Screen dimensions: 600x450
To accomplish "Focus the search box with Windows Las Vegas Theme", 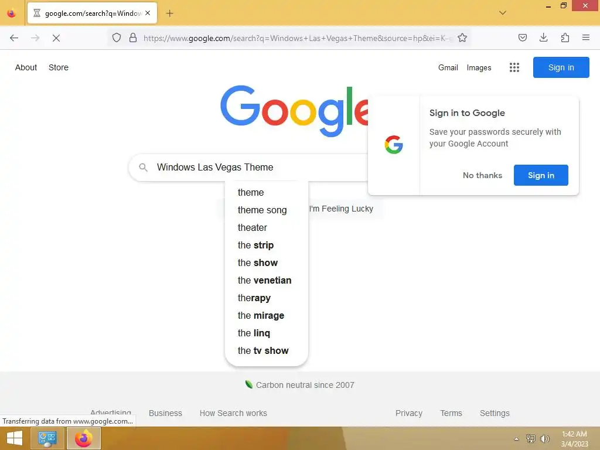I will point(248,167).
